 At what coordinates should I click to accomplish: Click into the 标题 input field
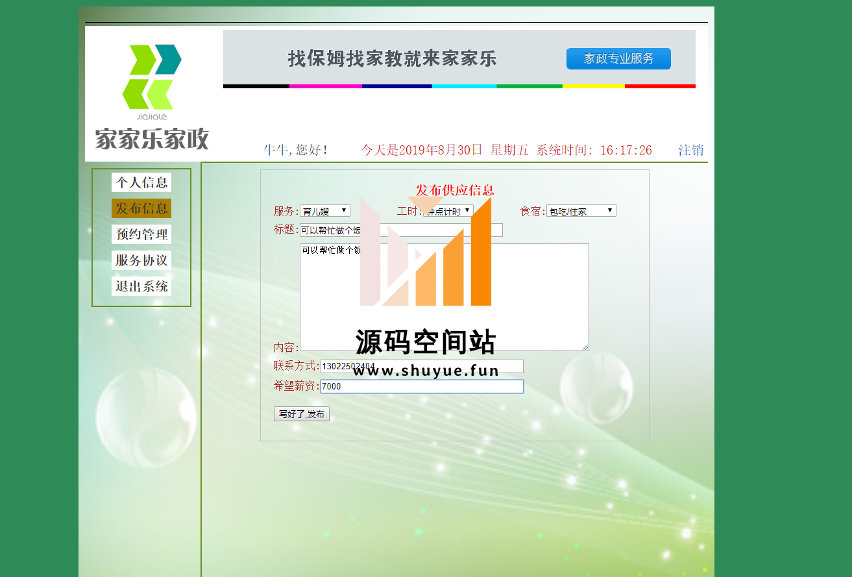point(401,230)
